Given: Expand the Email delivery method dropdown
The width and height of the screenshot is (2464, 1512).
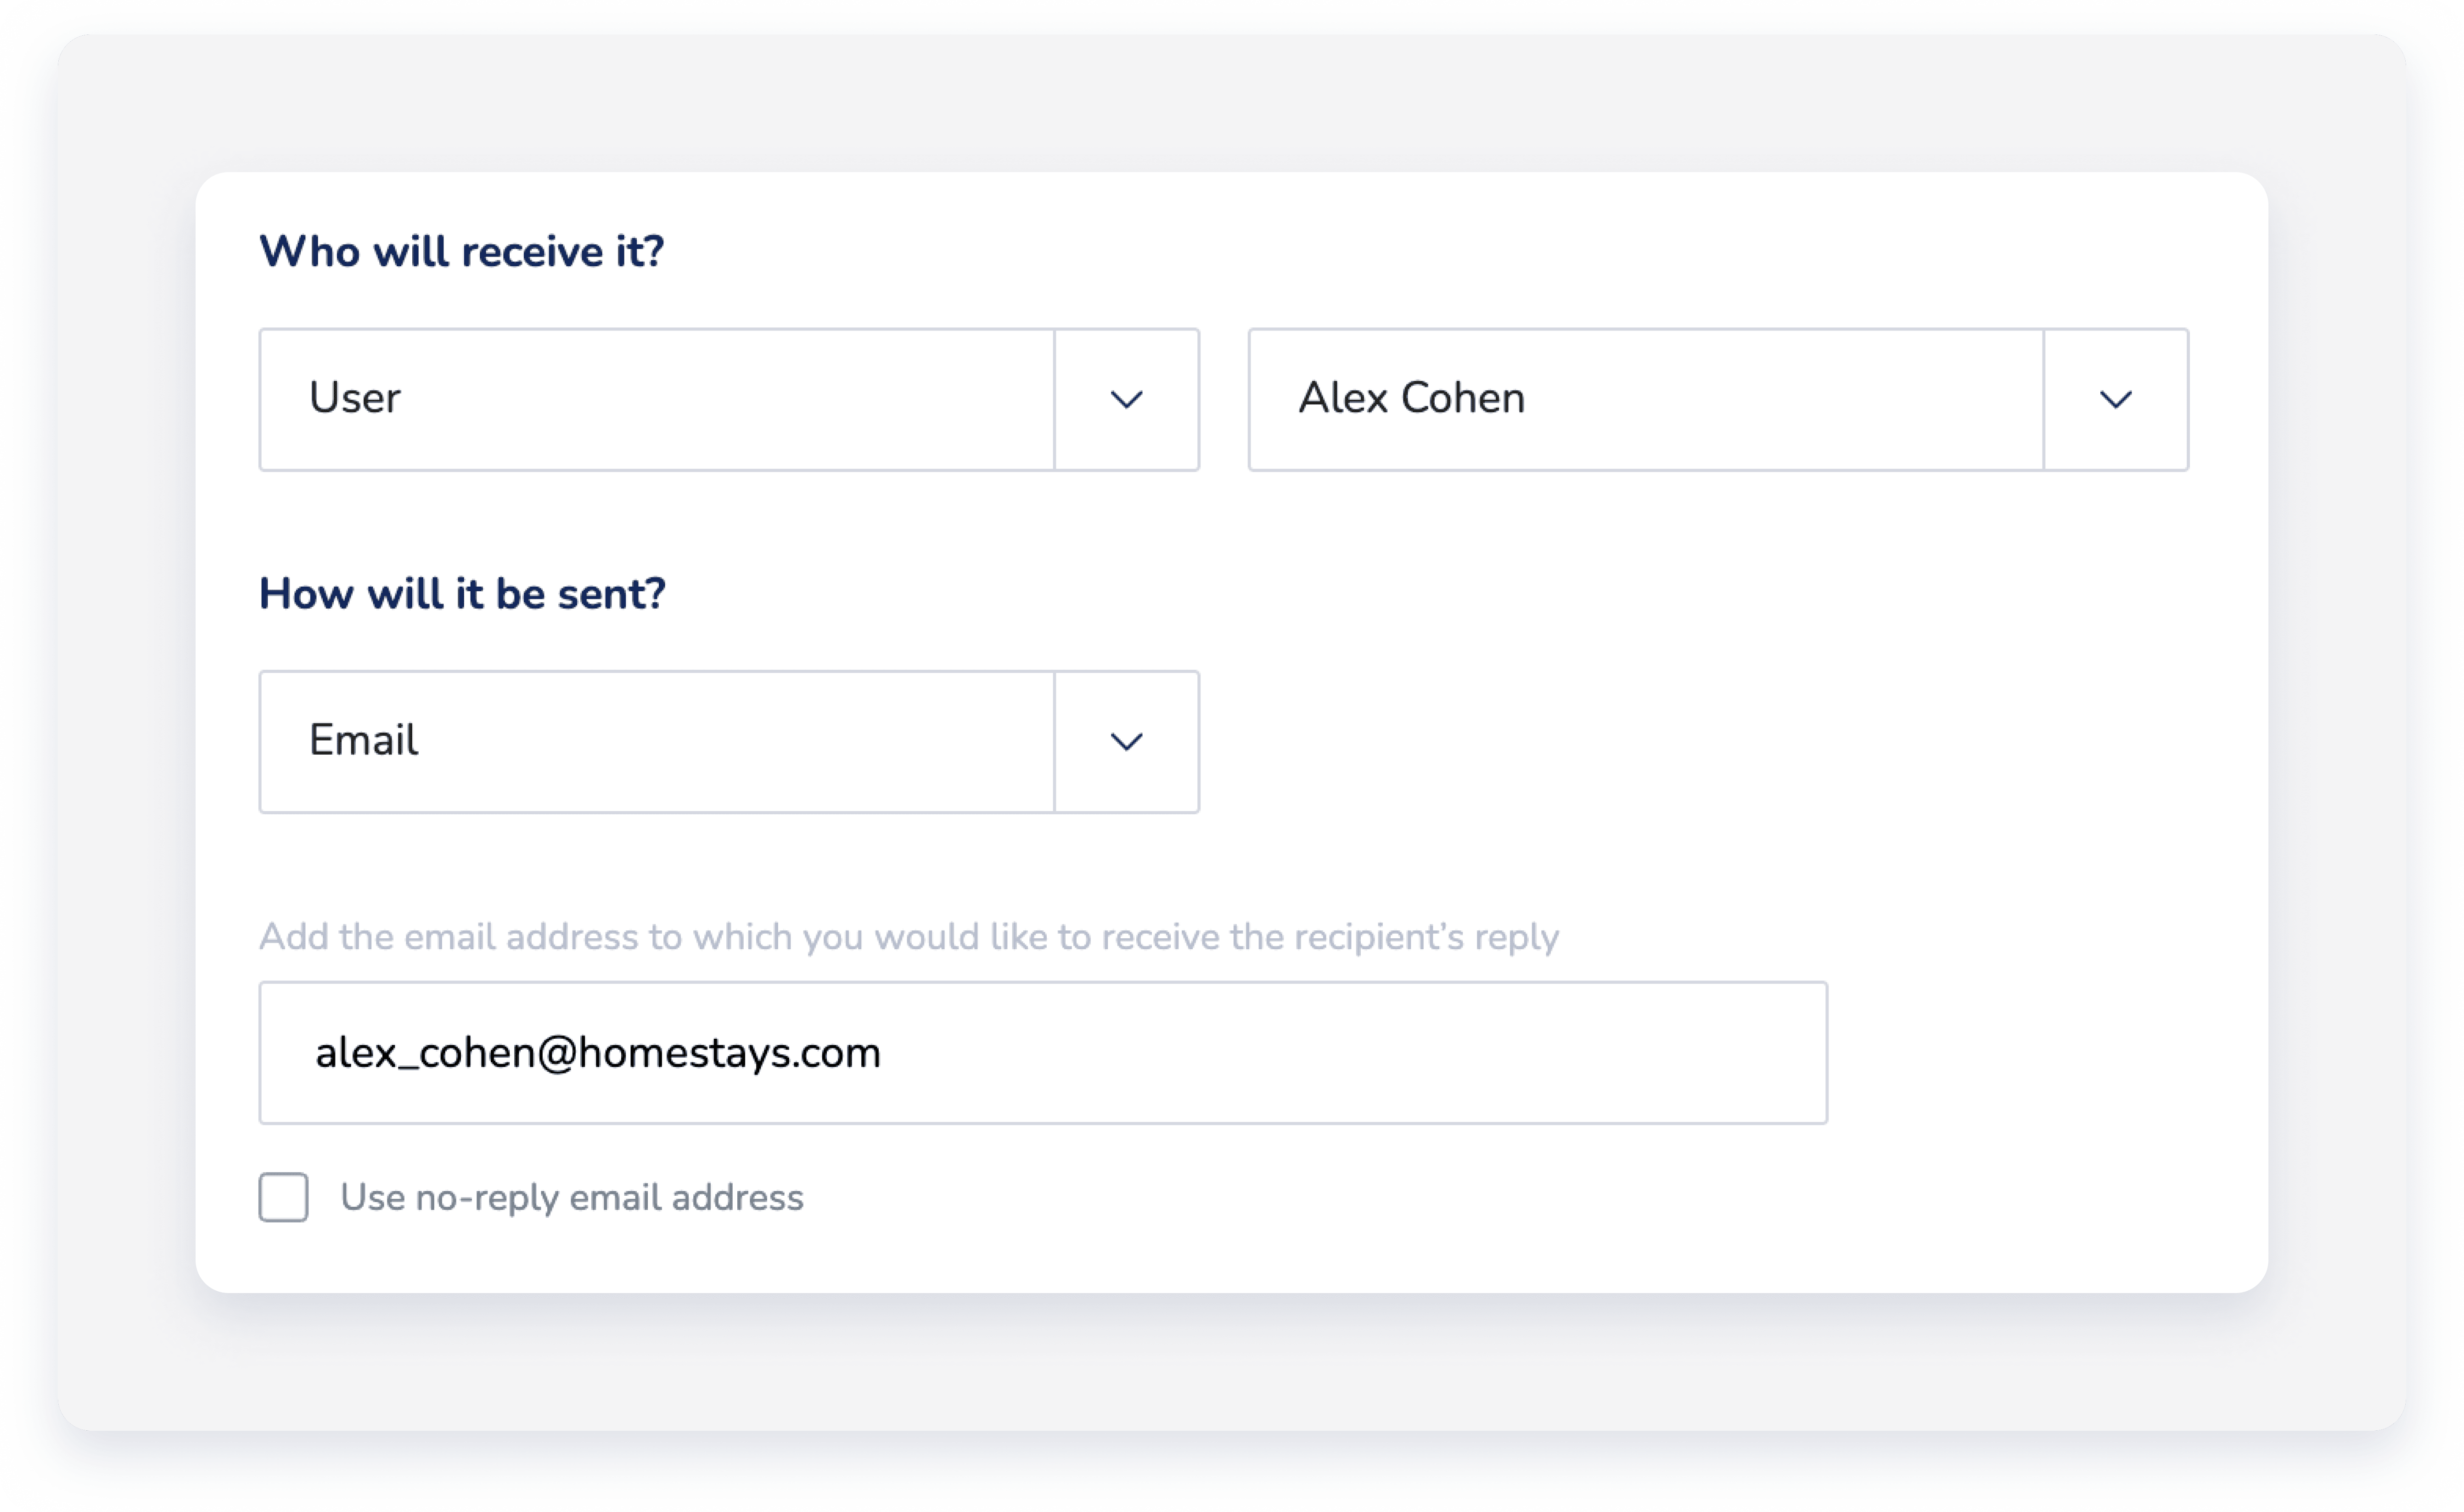Looking at the screenshot, I should coord(656,742).
